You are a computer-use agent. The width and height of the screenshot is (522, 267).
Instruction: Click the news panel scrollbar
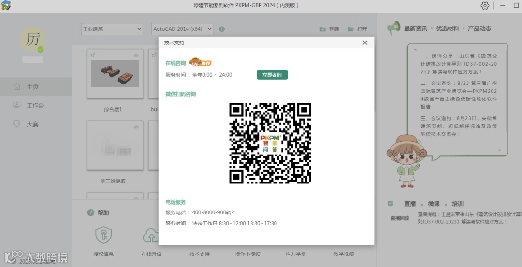click(506, 91)
